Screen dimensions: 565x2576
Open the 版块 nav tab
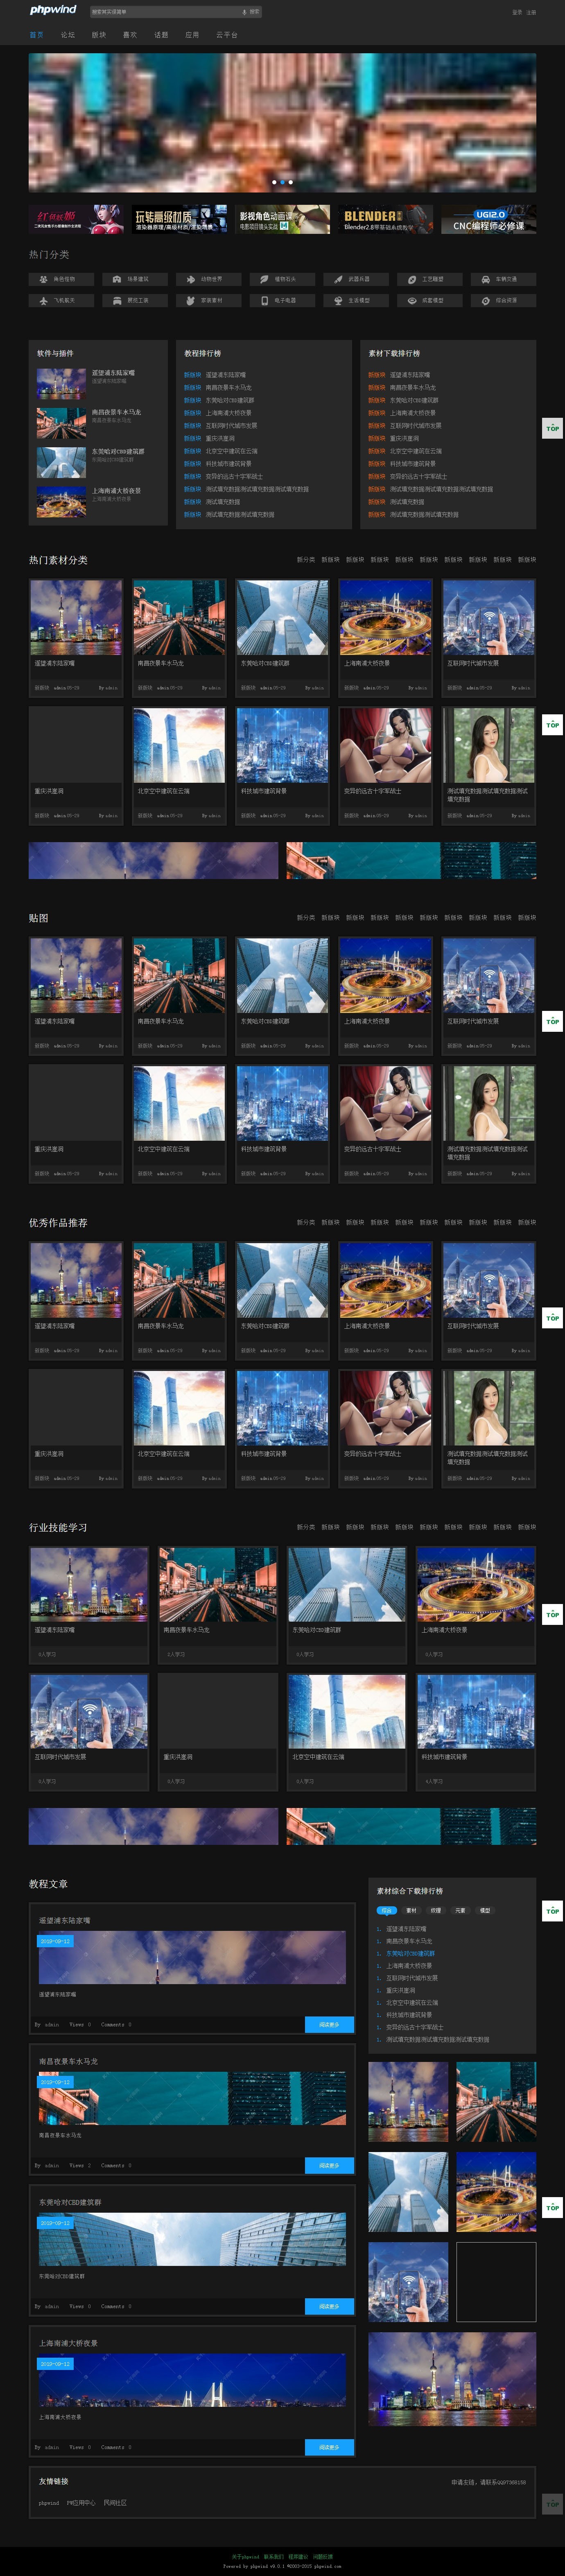[99, 35]
